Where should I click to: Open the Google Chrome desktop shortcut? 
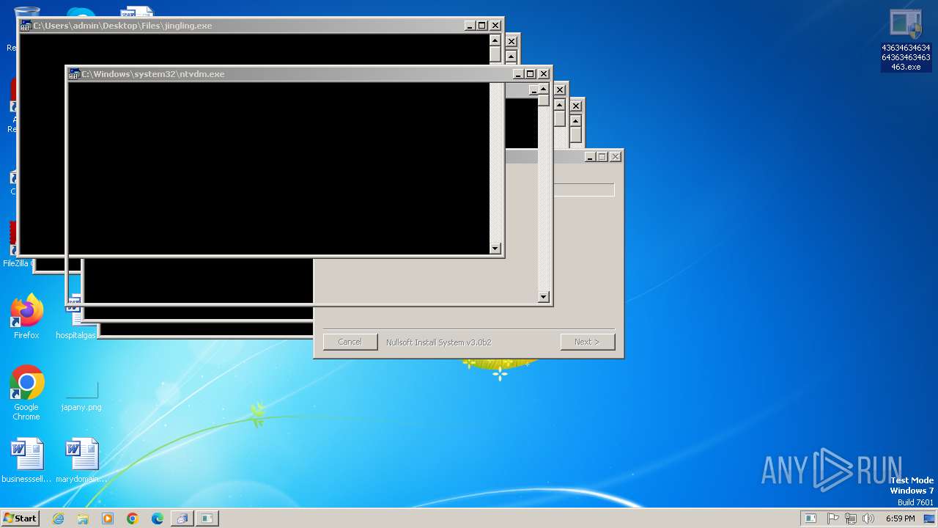coord(26,392)
